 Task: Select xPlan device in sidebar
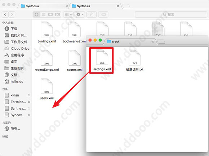pos(15,95)
